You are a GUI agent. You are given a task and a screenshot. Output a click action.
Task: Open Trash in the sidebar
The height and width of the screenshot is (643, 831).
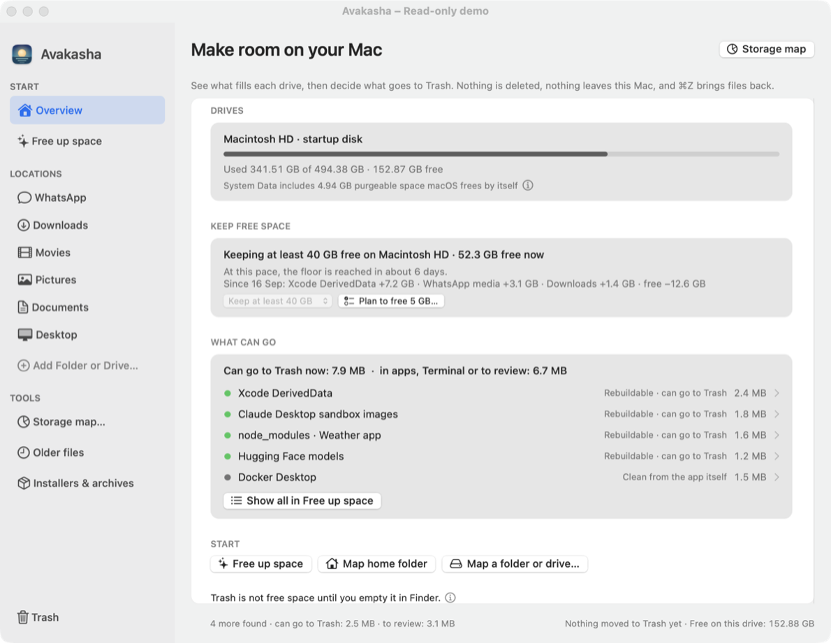87,617
